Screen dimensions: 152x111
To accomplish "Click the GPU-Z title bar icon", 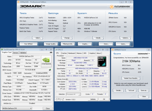I will pyautogui.click(x=2, y=49).
